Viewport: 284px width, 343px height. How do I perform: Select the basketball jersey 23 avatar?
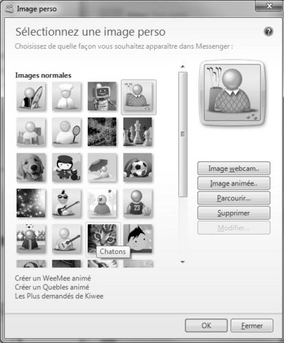pos(138,203)
